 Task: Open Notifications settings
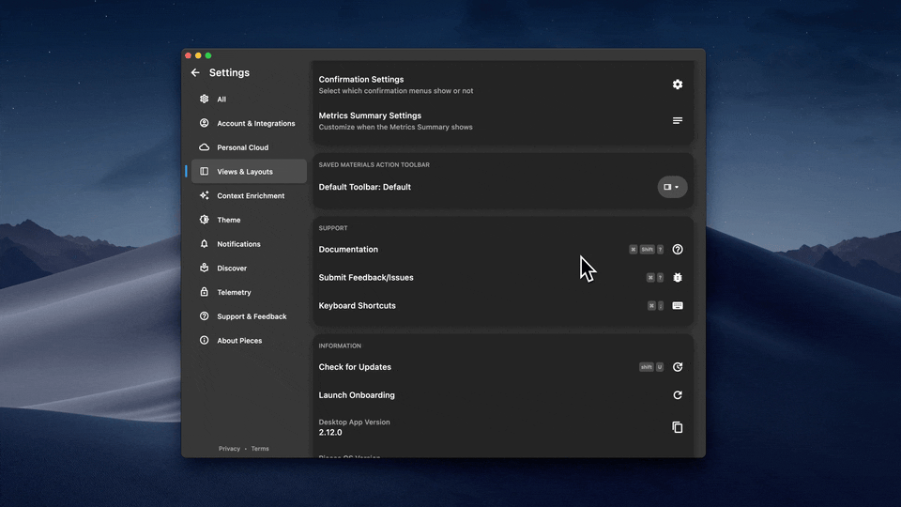pyautogui.click(x=249, y=244)
